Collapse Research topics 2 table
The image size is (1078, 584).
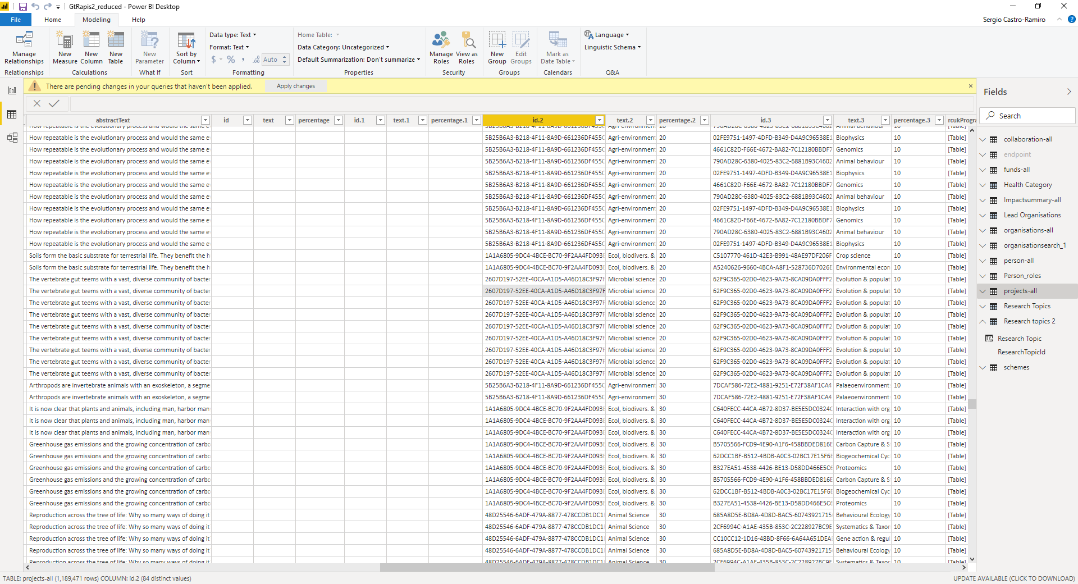pyautogui.click(x=983, y=321)
